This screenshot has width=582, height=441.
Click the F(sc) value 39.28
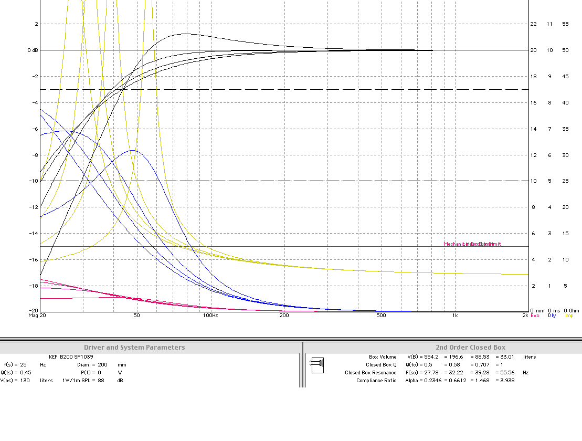(x=482, y=372)
